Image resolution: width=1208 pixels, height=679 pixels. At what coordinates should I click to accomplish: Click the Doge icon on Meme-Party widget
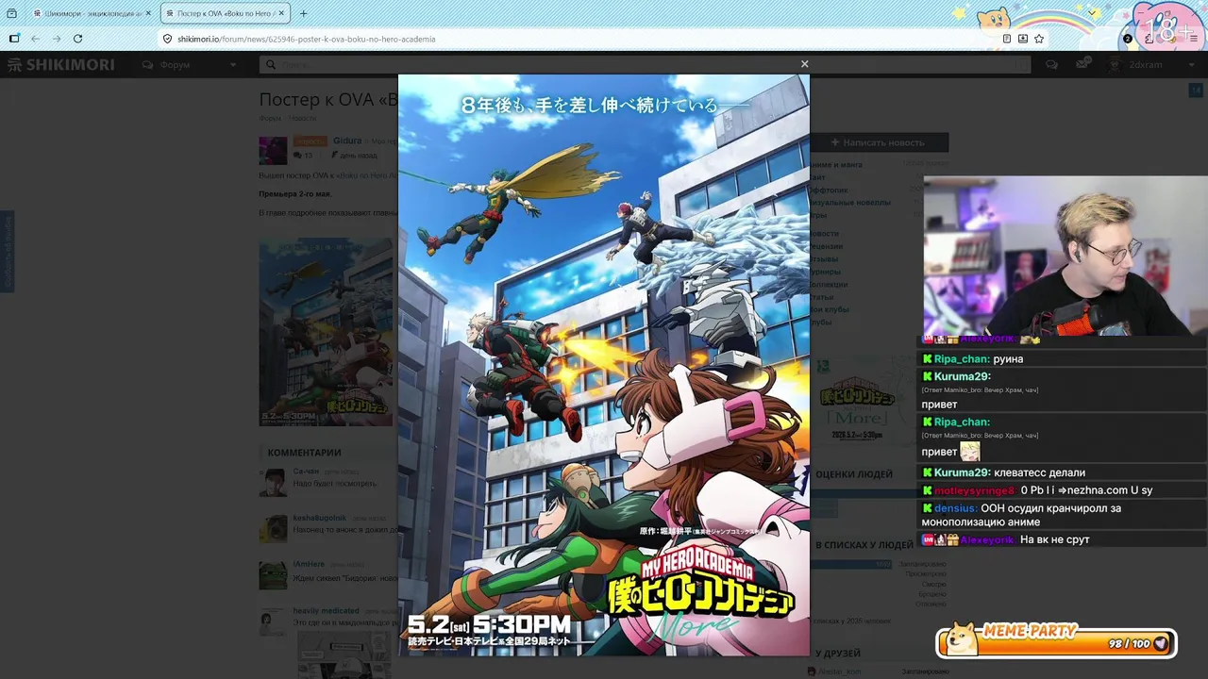pos(962,638)
